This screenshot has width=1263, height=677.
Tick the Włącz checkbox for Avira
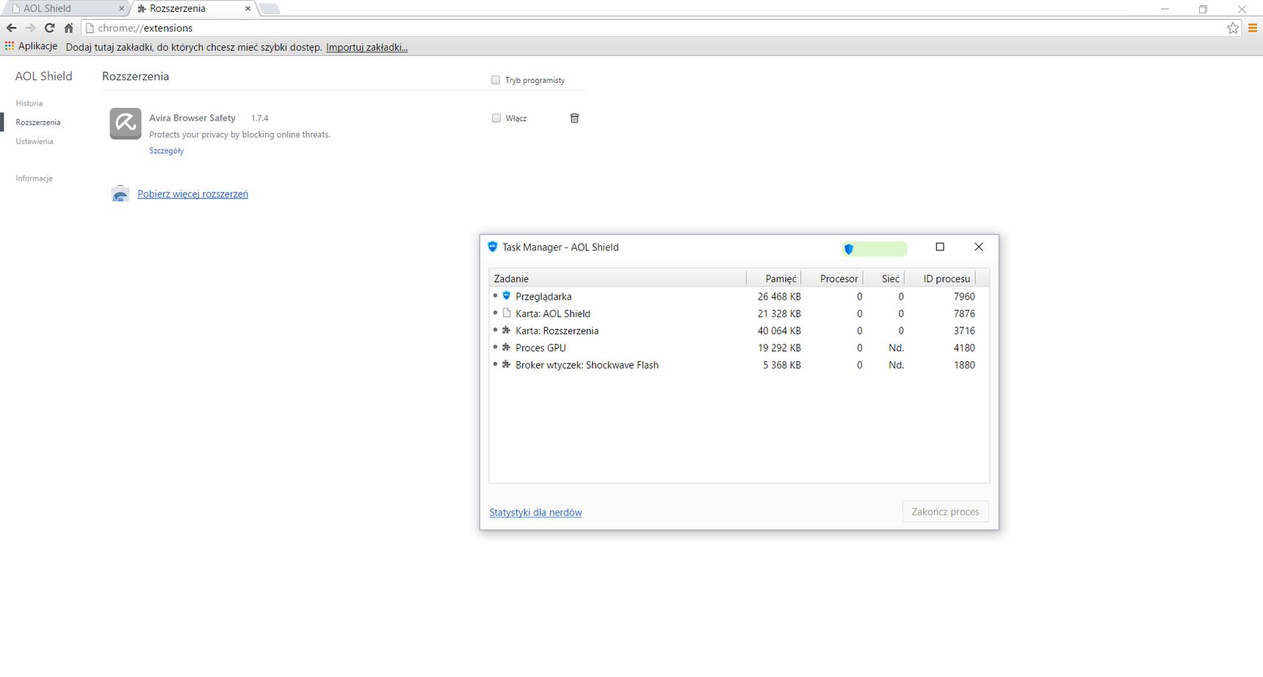point(496,118)
